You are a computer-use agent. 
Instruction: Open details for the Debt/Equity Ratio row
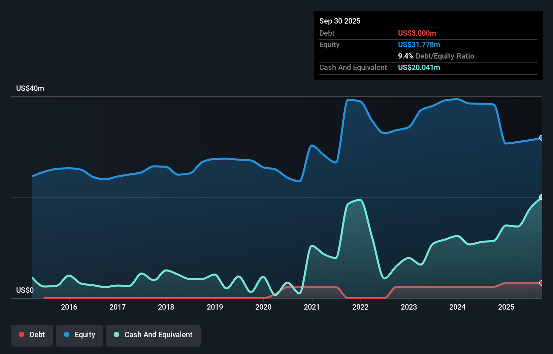(x=436, y=56)
